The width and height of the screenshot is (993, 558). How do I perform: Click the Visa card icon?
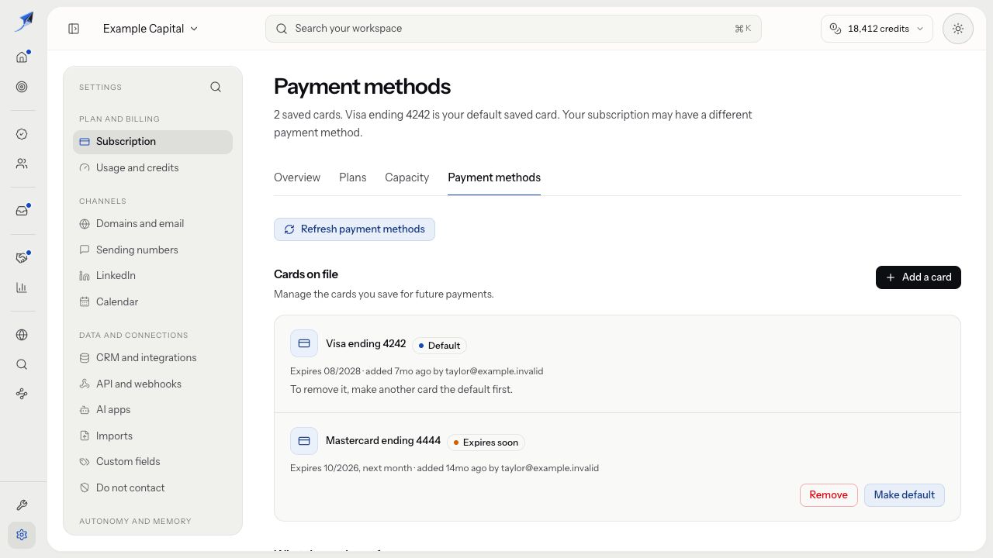pyautogui.click(x=304, y=343)
